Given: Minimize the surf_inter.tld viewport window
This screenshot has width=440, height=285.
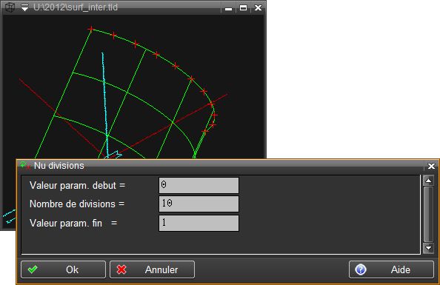Looking at the screenshot, I should pos(229,8).
